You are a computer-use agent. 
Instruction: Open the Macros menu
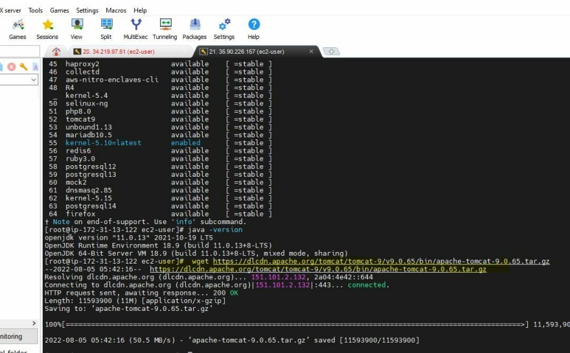pos(116,10)
